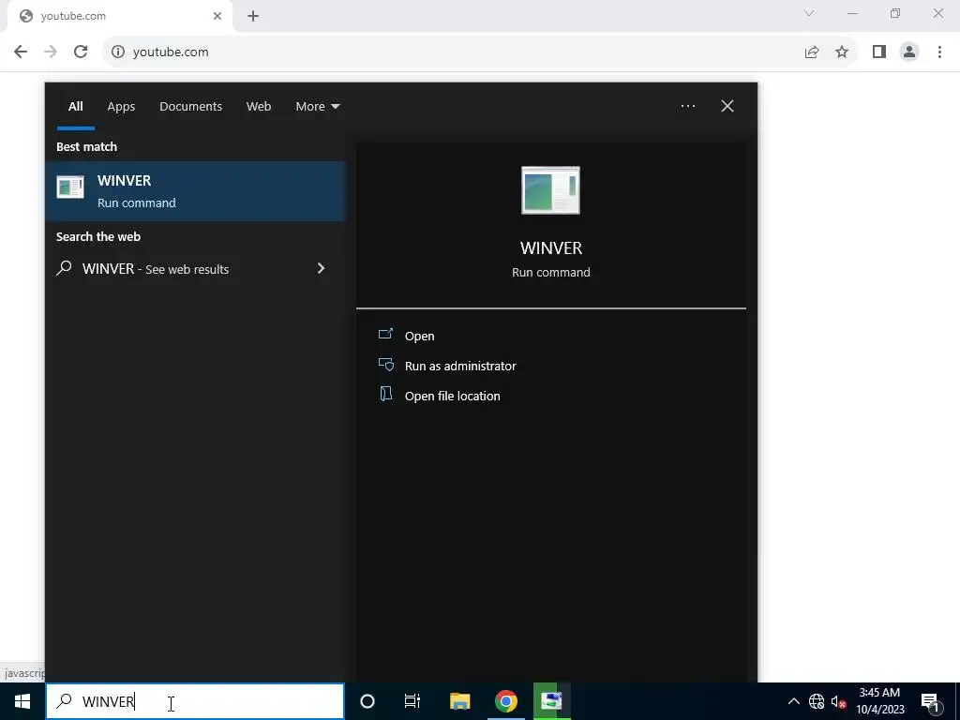Switch to Chrome from the taskbar
Viewport: 960px width, 720px height.
505,701
